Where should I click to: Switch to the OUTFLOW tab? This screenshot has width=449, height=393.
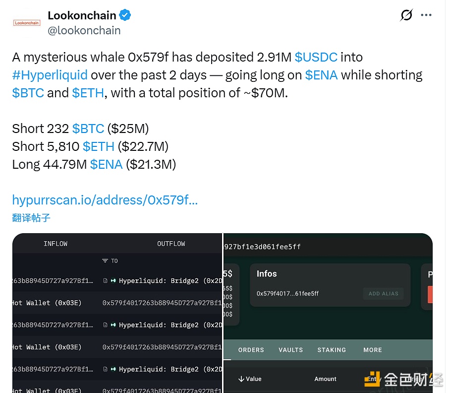click(x=171, y=244)
